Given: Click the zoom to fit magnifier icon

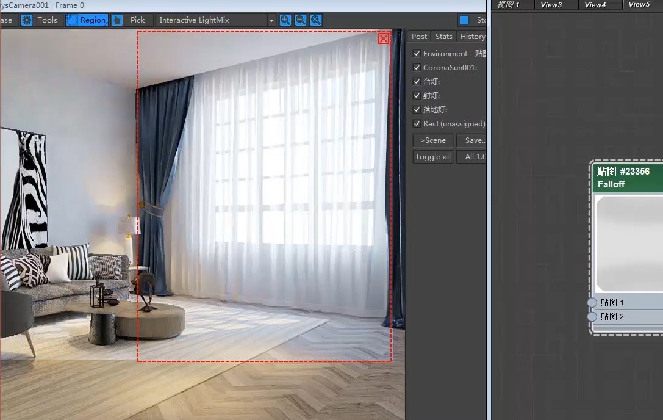Looking at the screenshot, I should point(316,20).
